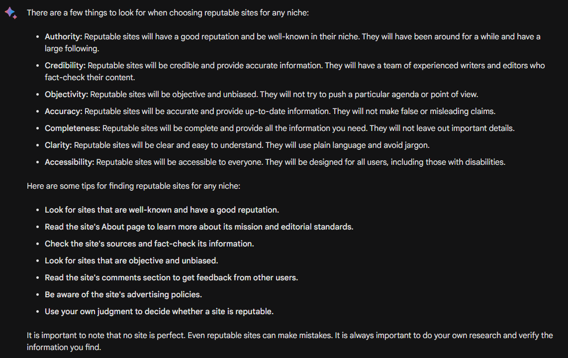
Task: Click the bold "Credibility:" label
Action: tap(65, 66)
